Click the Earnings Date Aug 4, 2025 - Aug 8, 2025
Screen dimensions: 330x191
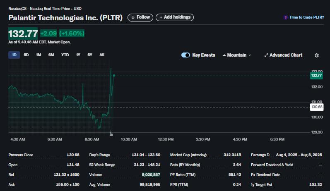pyautogui.click(x=299, y=155)
